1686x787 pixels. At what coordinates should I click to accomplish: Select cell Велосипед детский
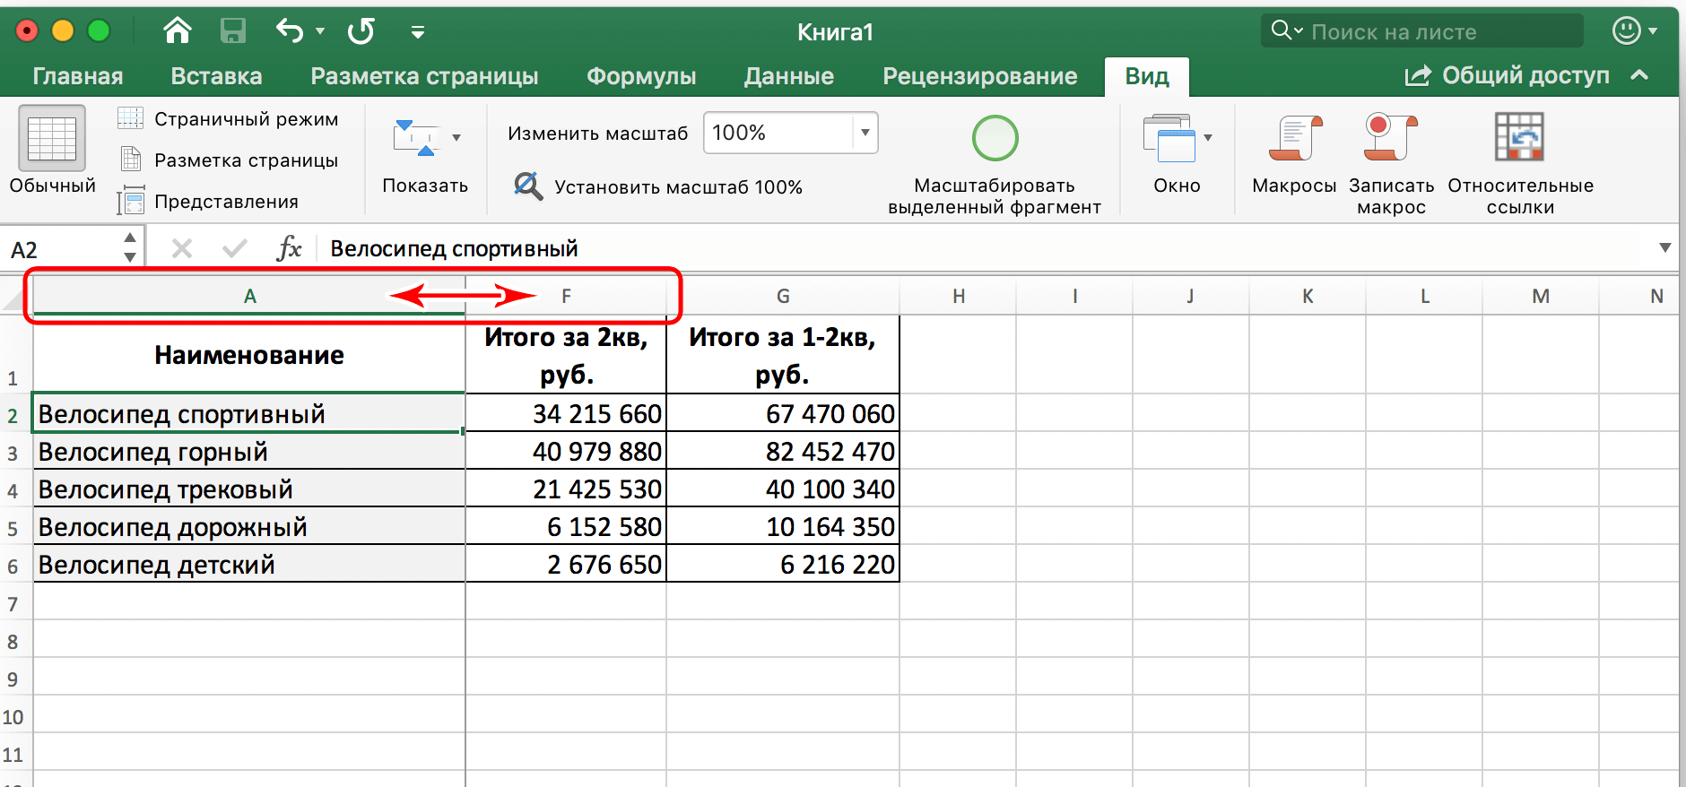click(x=249, y=564)
